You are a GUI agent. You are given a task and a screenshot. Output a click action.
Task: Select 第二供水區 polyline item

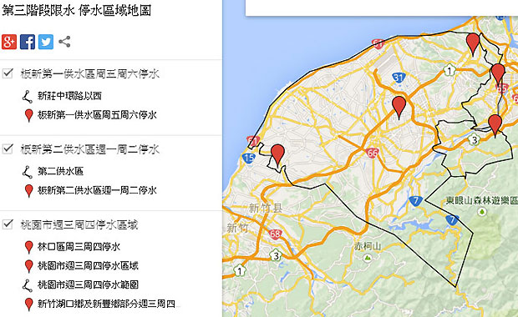(x=60, y=172)
